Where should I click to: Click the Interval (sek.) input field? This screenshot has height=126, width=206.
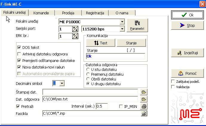pyautogui.click(x=102, y=106)
